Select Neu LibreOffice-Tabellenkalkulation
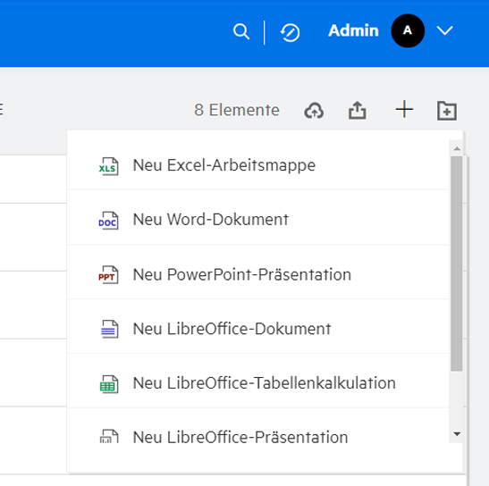The image size is (489, 486). point(258,383)
